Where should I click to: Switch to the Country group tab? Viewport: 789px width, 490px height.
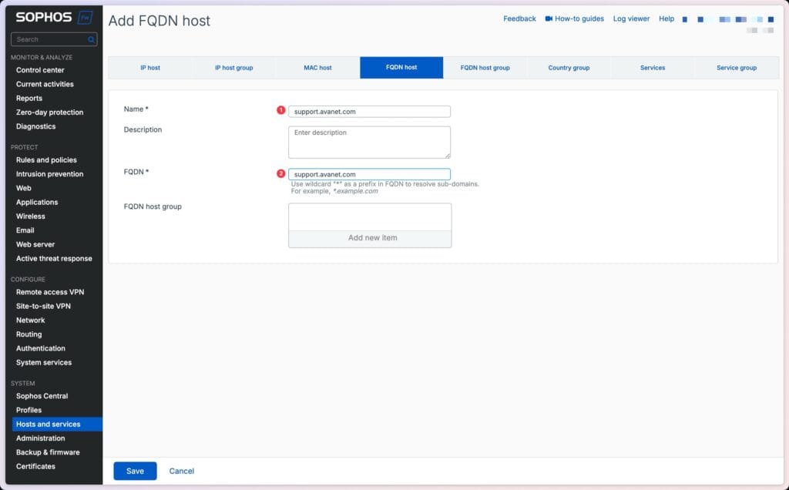pyautogui.click(x=568, y=67)
